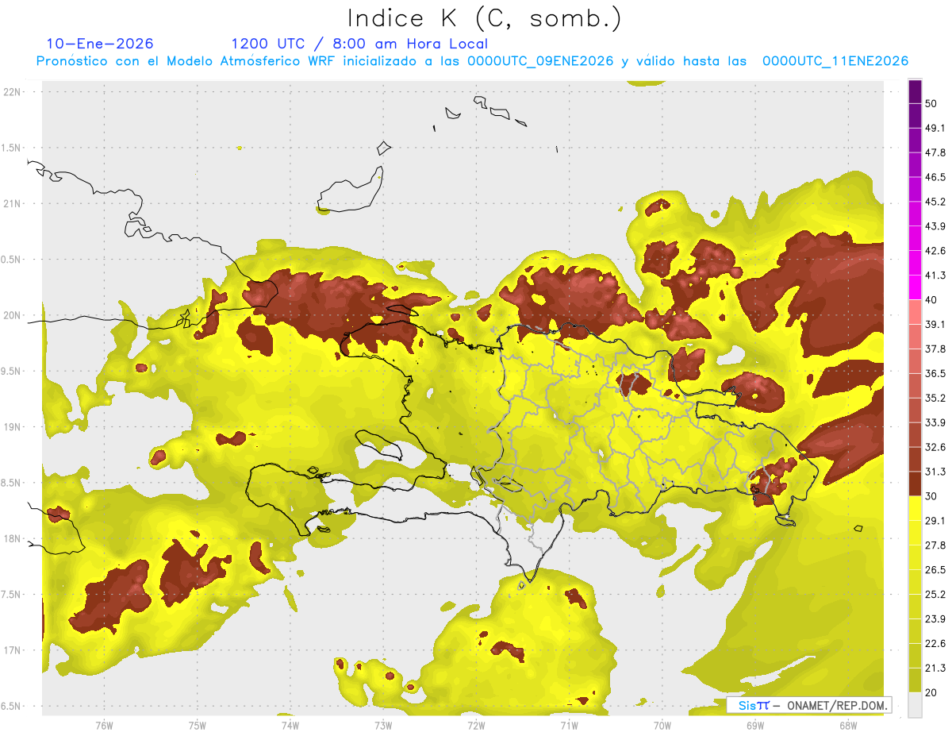Click the colorbar value "42.6"
This screenshot has width=952, height=736.
[x=935, y=251]
